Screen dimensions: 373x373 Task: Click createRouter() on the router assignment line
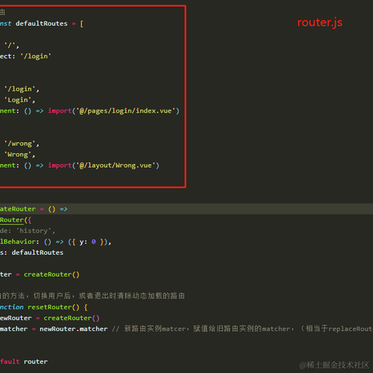(51, 274)
